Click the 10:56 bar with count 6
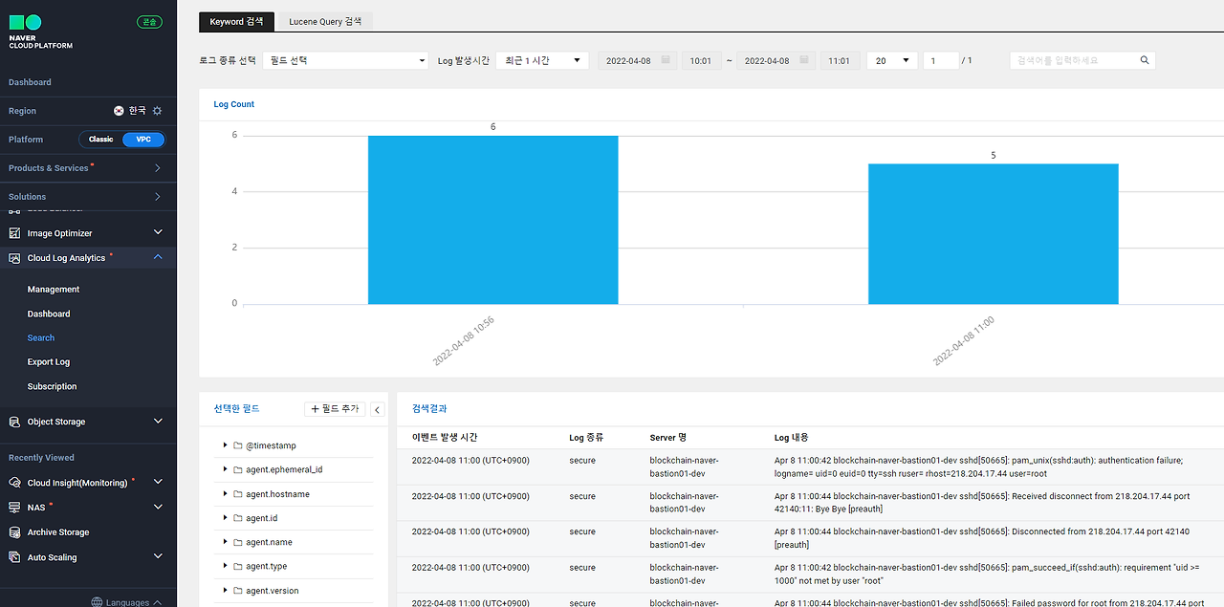The width and height of the screenshot is (1224, 607). click(493, 220)
